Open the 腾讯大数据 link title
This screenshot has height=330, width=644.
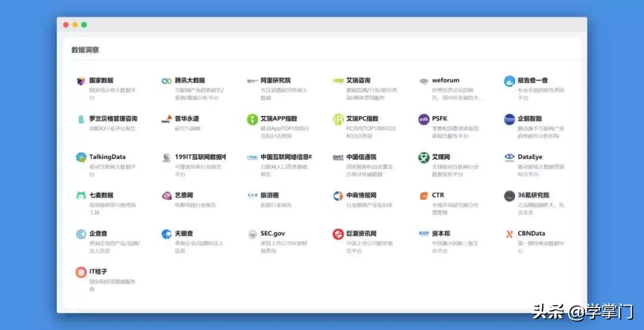click(190, 80)
